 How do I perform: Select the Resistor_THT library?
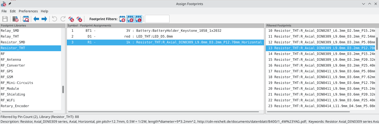pyautogui.click(x=30, y=48)
